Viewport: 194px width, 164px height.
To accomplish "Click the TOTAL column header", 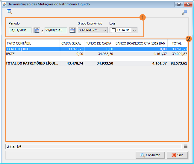I will [x=177, y=43].
